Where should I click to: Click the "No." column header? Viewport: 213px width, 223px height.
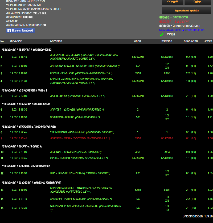[x=3, y=41]
